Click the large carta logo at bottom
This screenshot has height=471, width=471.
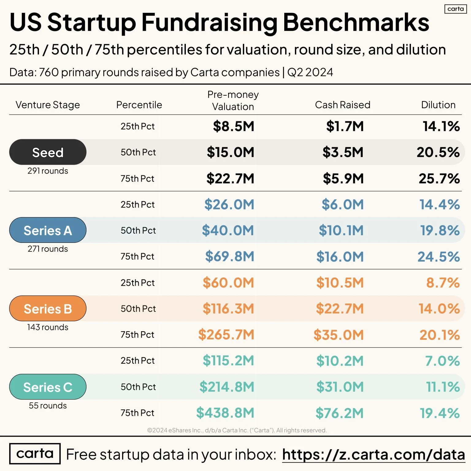(x=35, y=454)
